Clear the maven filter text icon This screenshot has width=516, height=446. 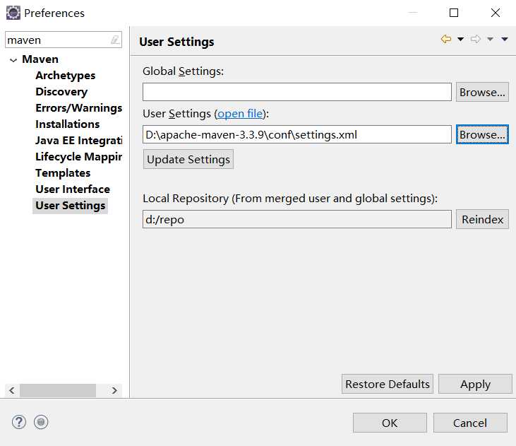115,40
